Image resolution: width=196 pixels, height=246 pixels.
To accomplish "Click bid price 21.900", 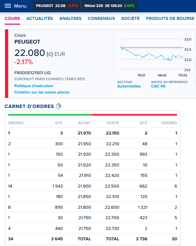I will point(84,186).
